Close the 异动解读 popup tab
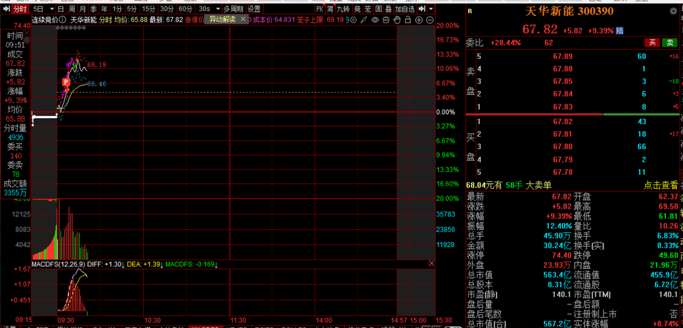 point(243,19)
